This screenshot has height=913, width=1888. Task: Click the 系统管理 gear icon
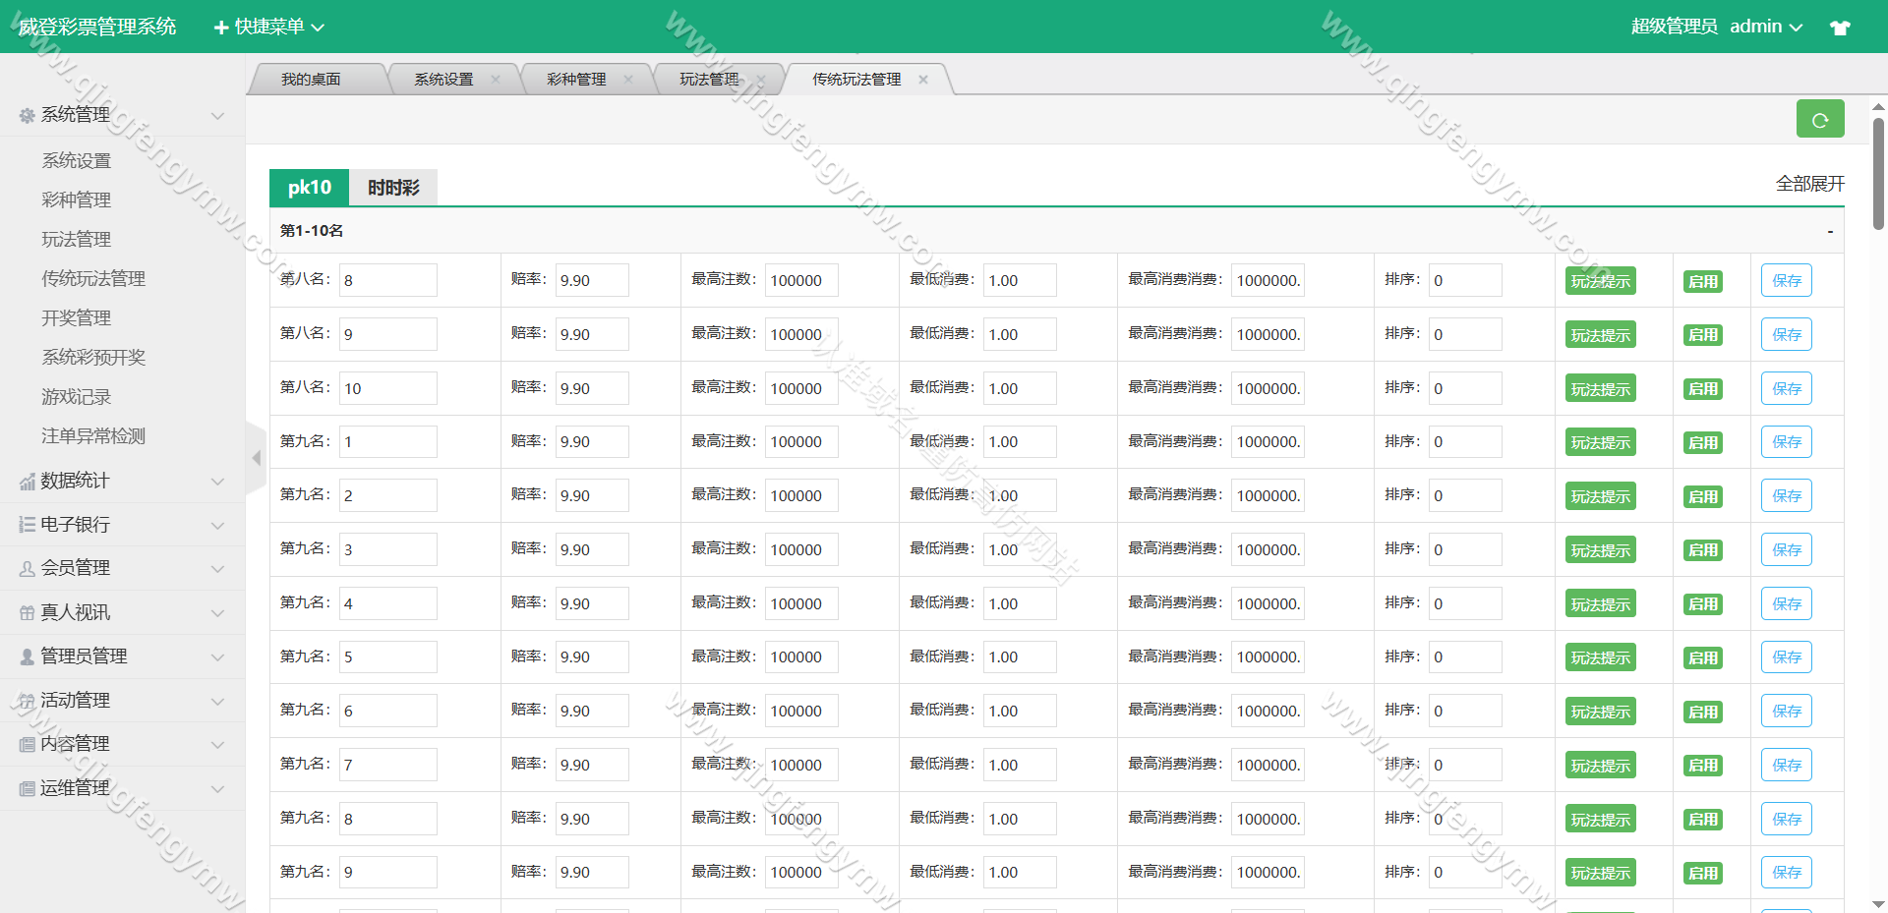tap(27, 116)
